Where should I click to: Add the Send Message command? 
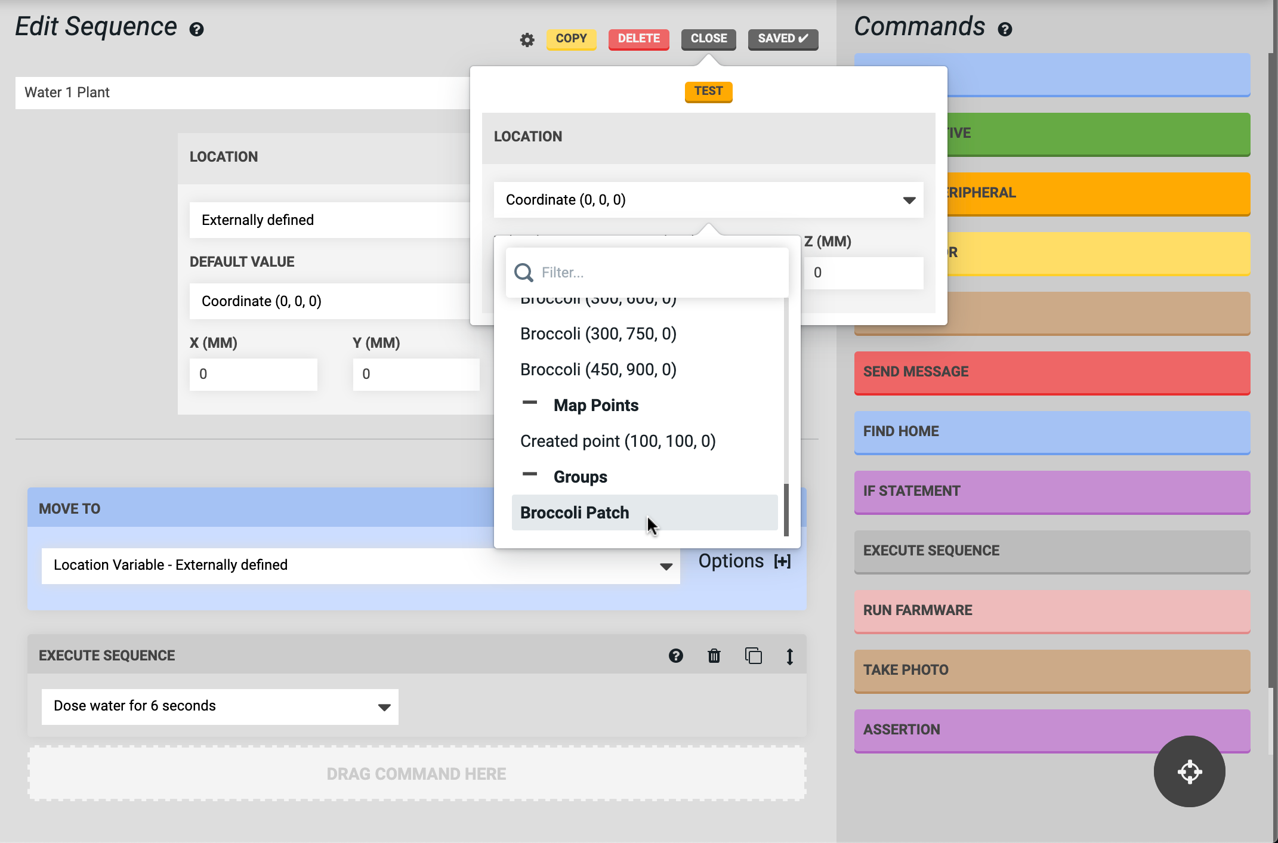[x=1051, y=372]
